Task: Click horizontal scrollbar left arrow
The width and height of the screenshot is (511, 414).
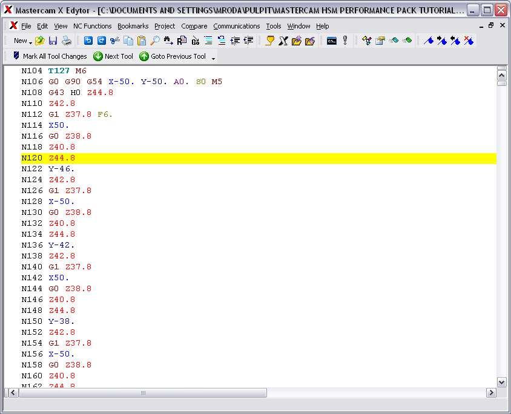Action: pyautogui.click(x=13, y=392)
